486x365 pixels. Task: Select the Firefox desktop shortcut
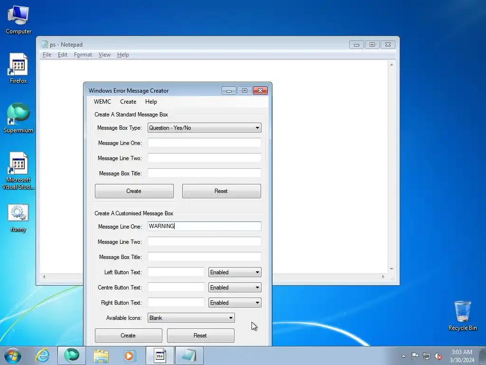(x=19, y=68)
